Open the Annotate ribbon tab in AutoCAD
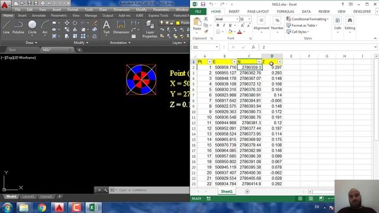Image resolution: width=379 pixels, height=213 pixels. coord(38,15)
